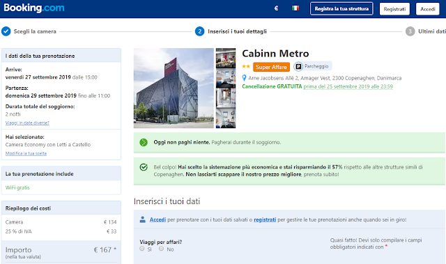Screen dimensions: 446x264
Task: Open the Booking.com home logo
Action: 34,8
